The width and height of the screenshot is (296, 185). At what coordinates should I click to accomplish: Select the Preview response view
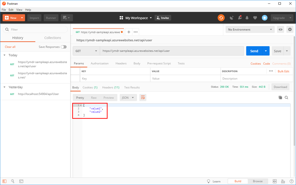(109, 98)
